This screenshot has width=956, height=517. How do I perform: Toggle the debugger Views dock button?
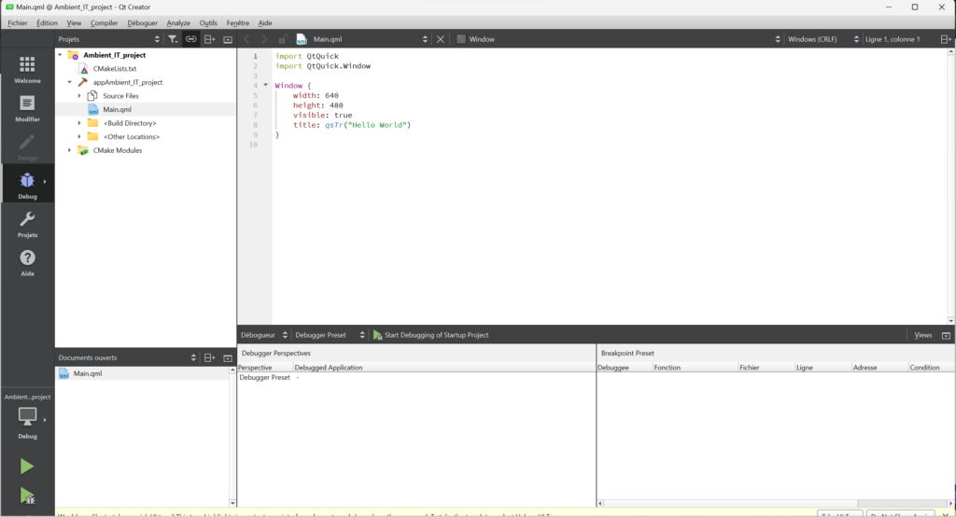(947, 335)
